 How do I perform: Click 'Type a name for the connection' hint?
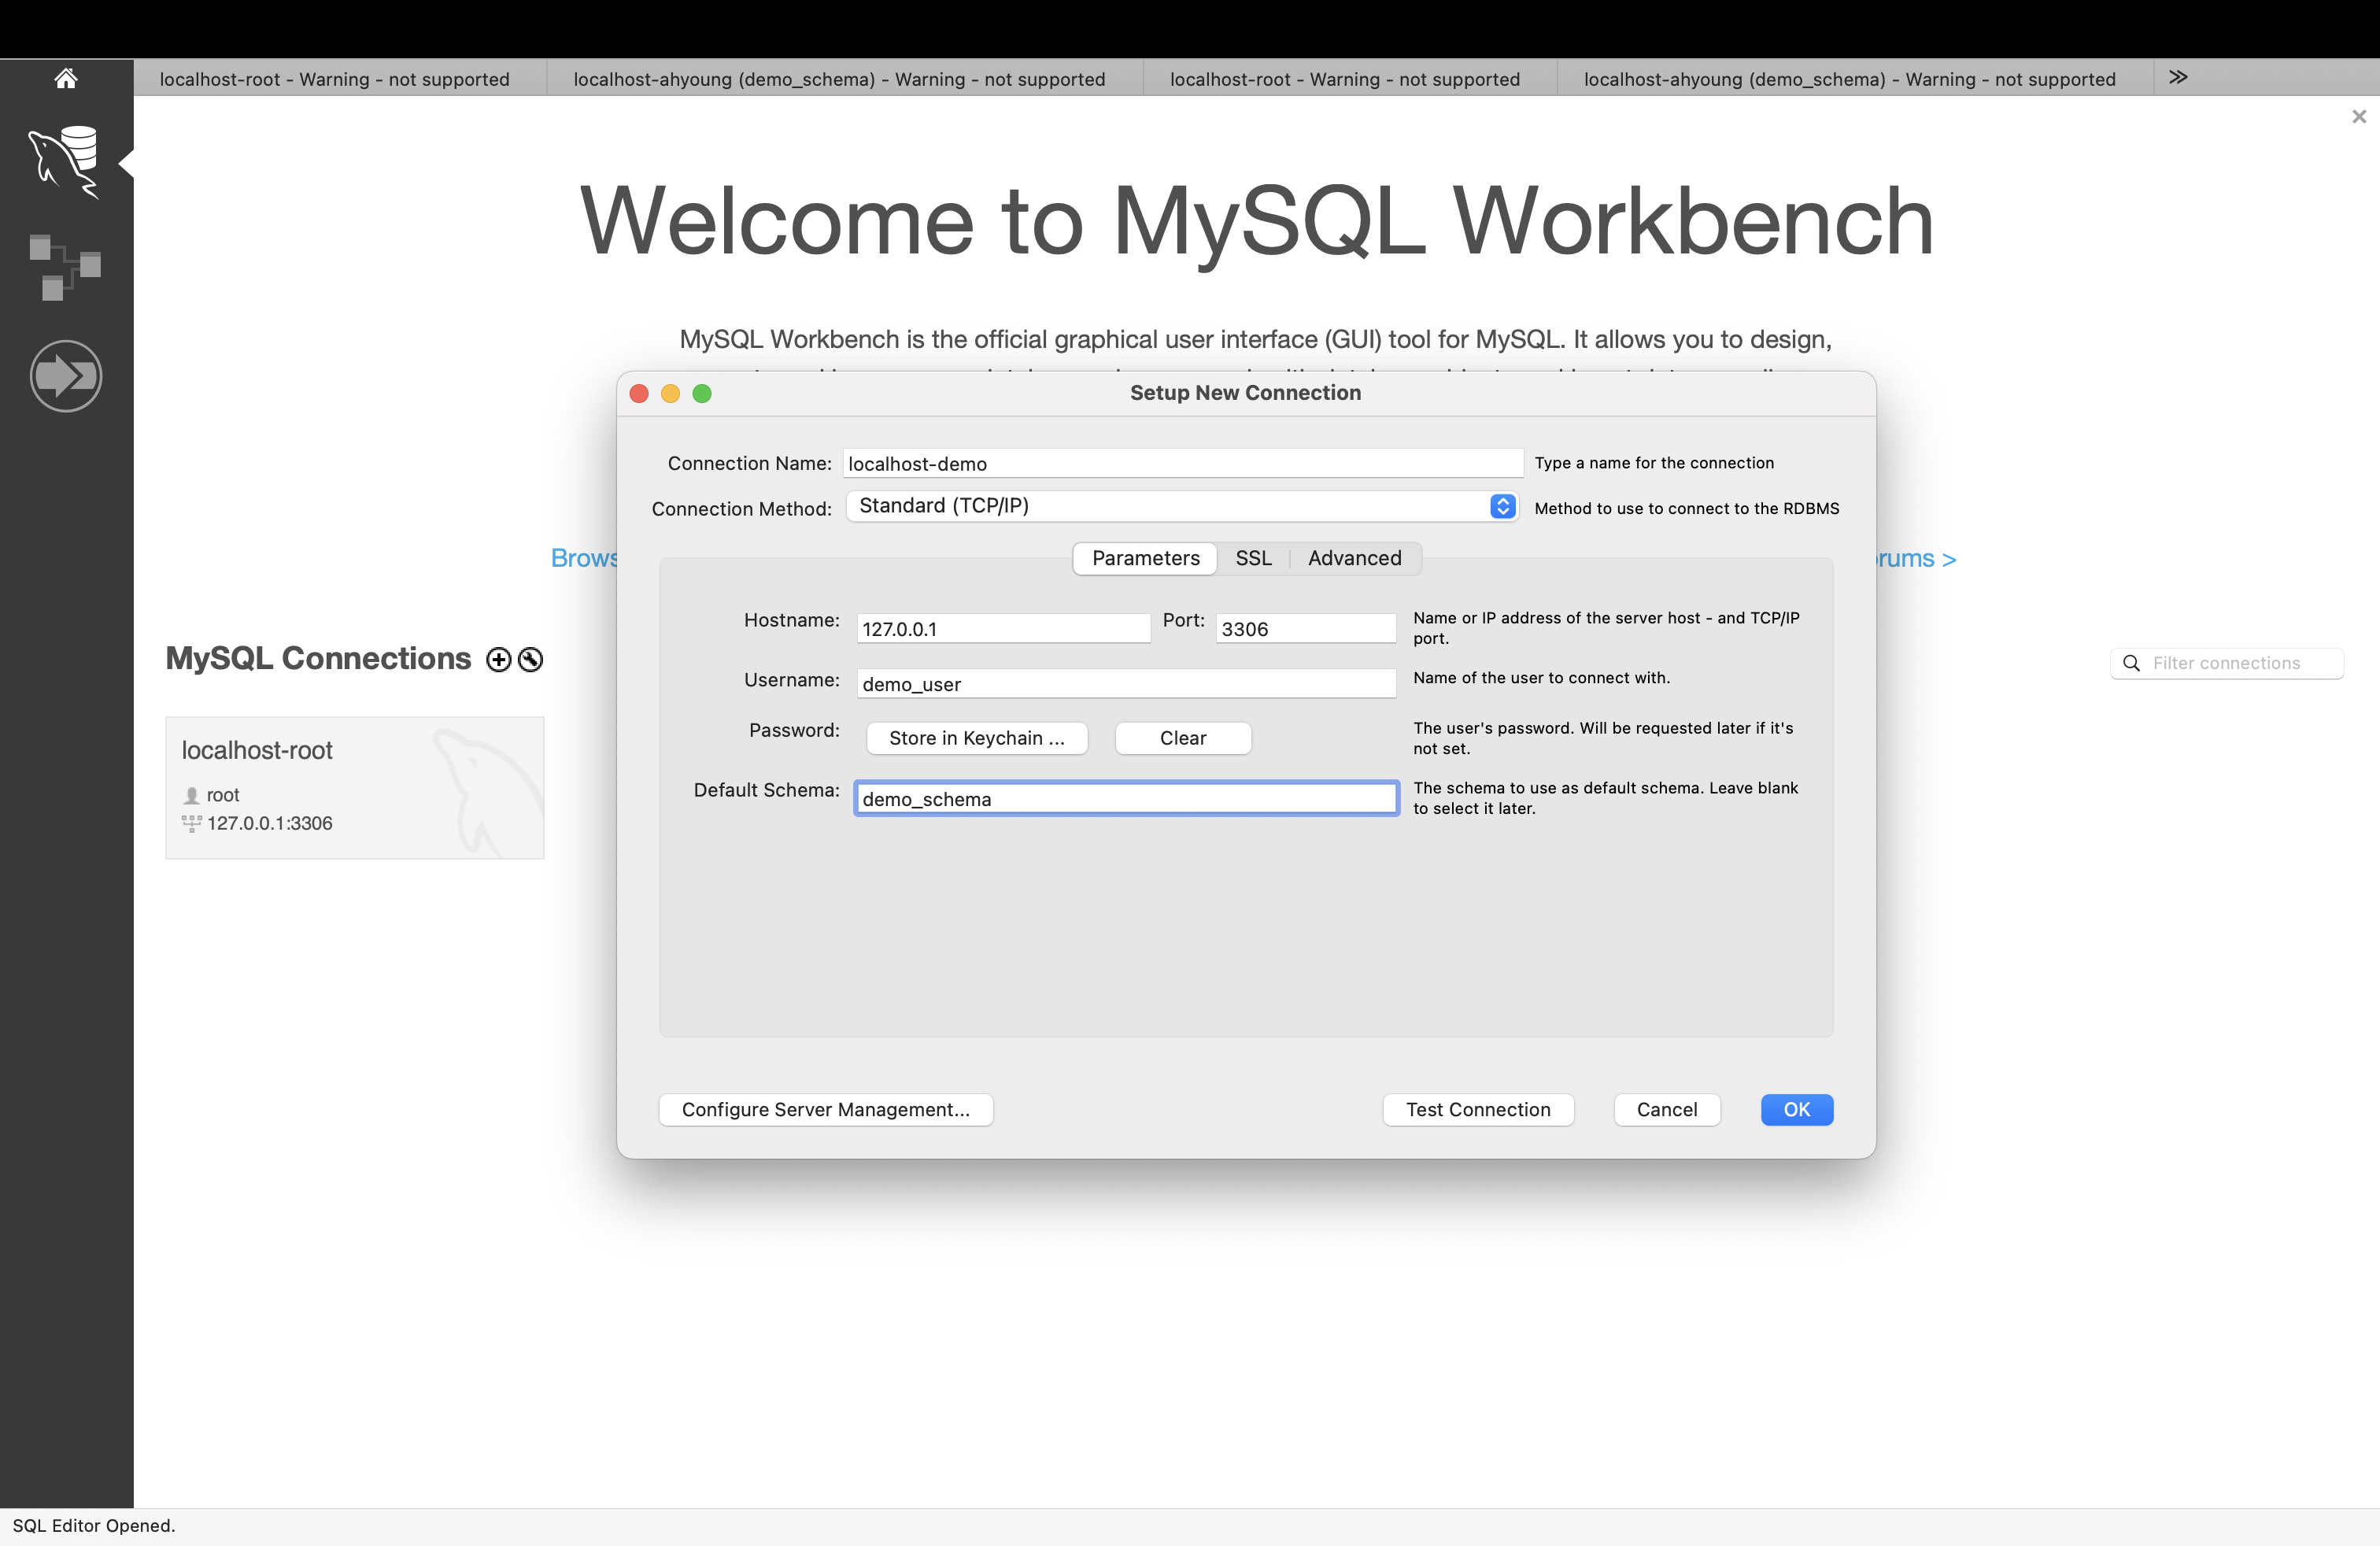pyautogui.click(x=1654, y=463)
